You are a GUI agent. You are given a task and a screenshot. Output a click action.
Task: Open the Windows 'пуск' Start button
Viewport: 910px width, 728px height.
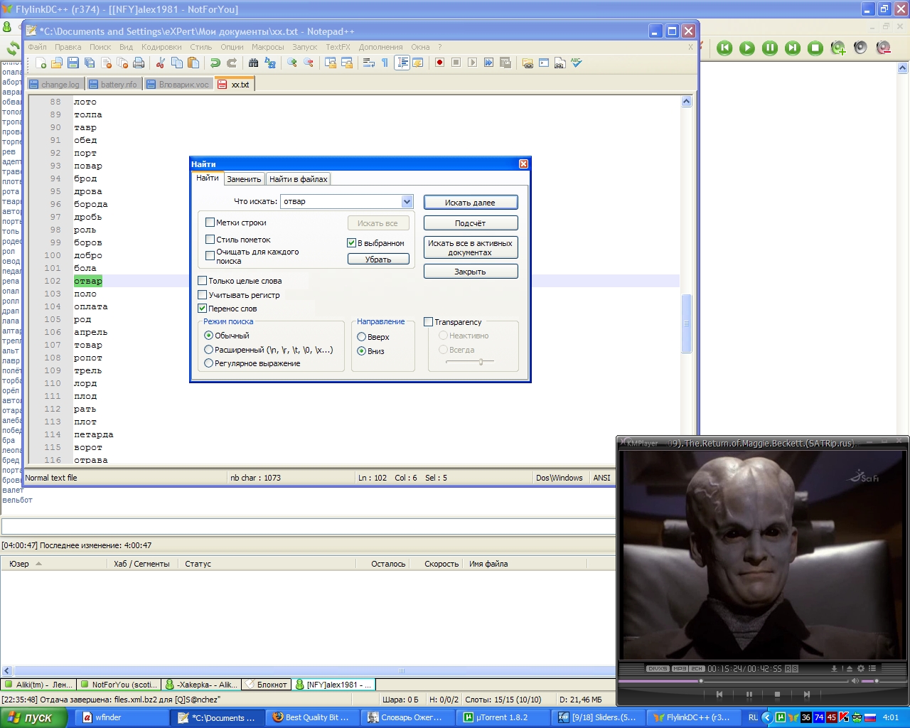click(33, 717)
